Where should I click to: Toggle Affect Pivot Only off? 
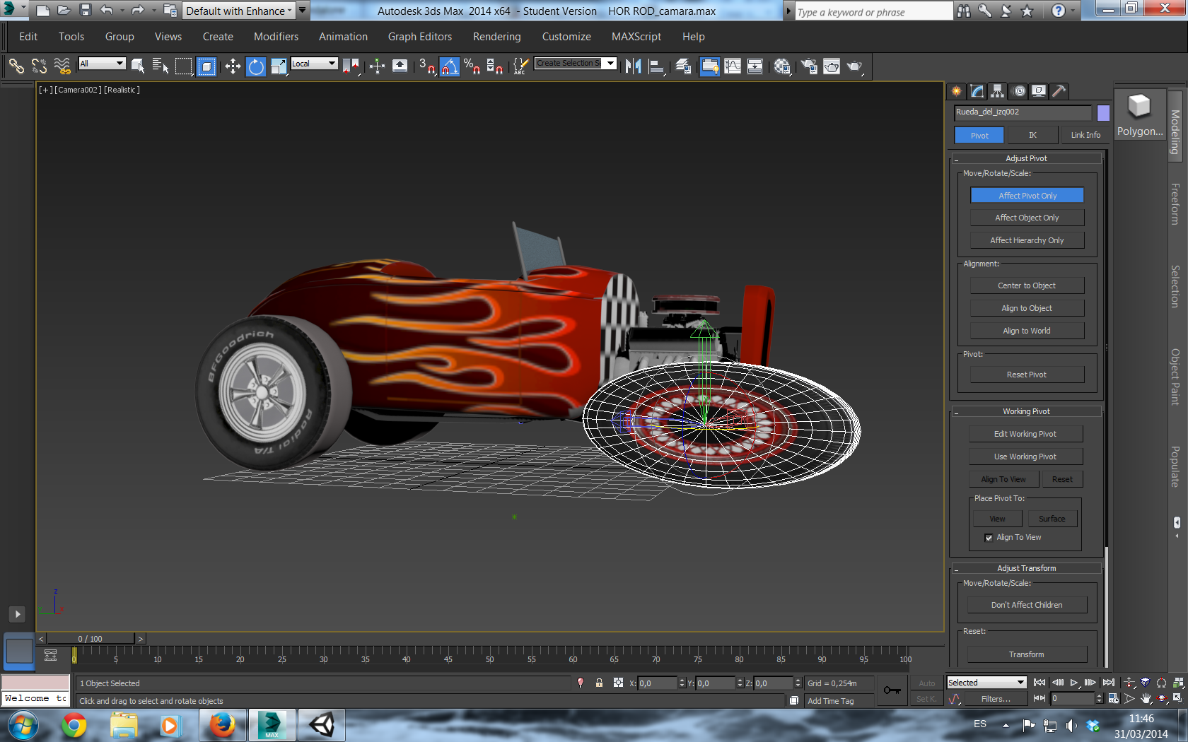click(1027, 196)
